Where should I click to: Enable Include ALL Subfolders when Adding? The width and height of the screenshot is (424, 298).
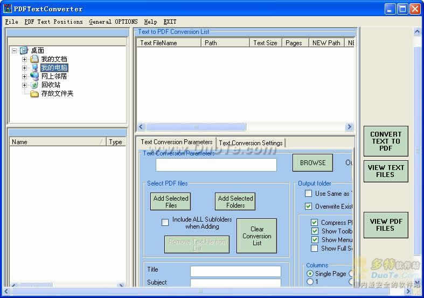click(165, 222)
